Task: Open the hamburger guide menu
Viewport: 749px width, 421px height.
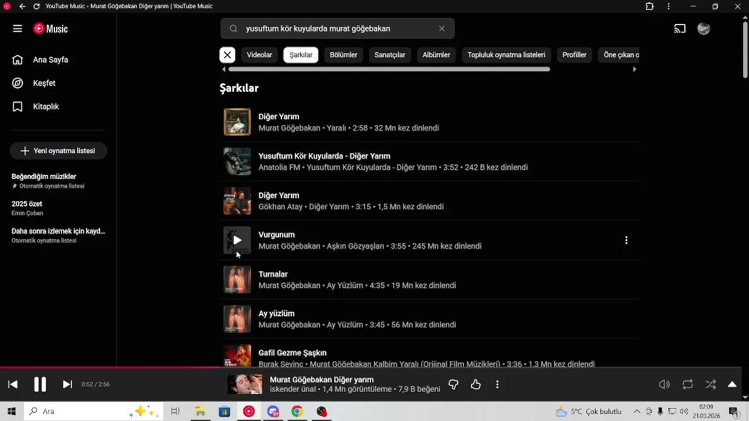Action: point(18,29)
